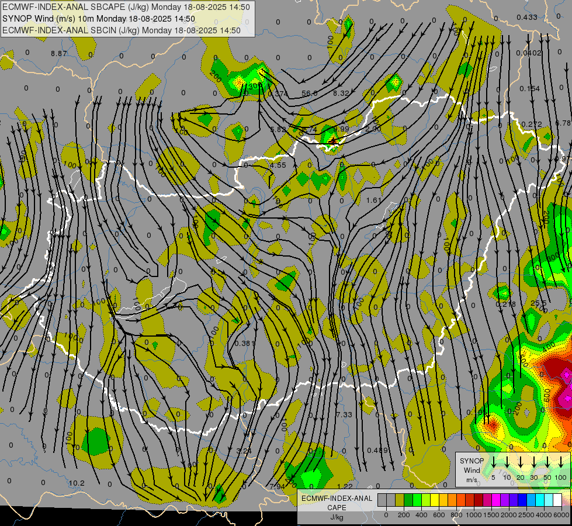Viewport: 572px width, 526px height.
Task: Click the 0.381 value on the map
Action: 245,343
